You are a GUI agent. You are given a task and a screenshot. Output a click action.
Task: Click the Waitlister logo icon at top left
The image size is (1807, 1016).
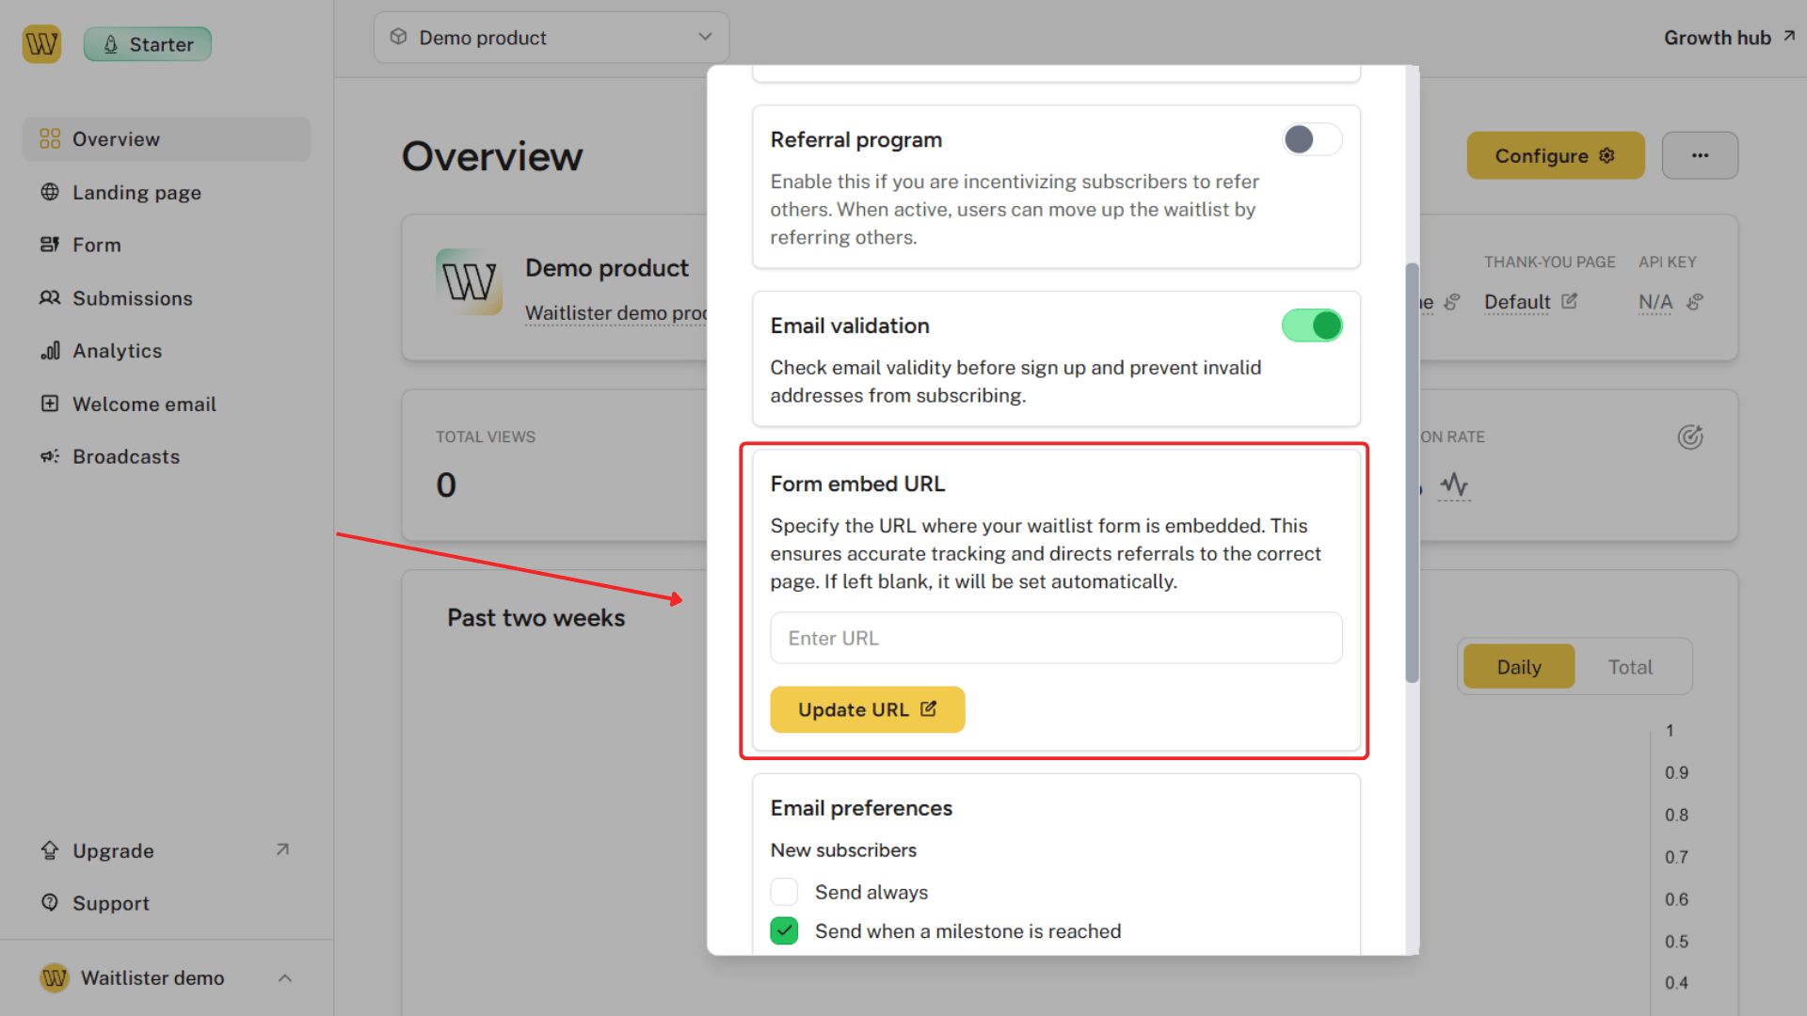[41, 44]
